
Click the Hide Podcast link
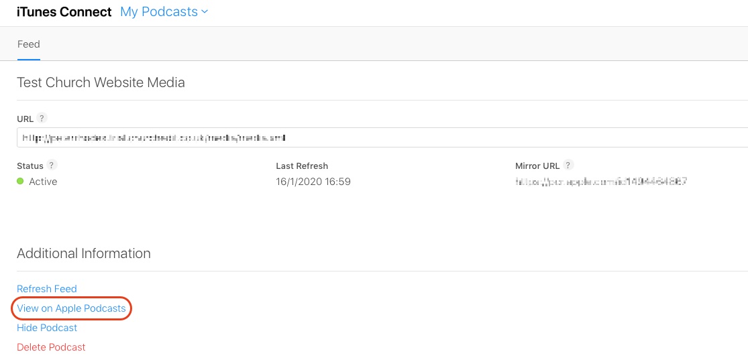point(47,328)
